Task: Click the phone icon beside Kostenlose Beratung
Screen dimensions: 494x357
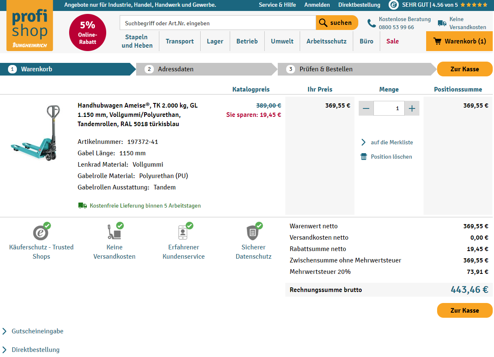Action: pyautogui.click(x=372, y=23)
